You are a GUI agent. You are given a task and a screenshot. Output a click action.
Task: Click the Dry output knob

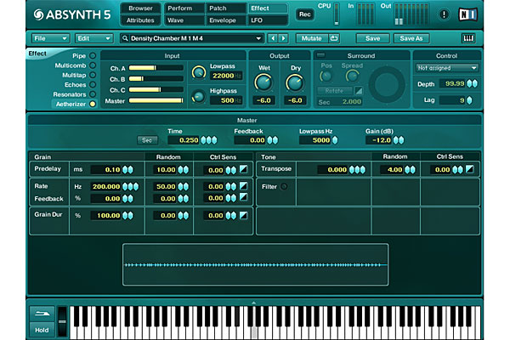(x=295, y=82)
